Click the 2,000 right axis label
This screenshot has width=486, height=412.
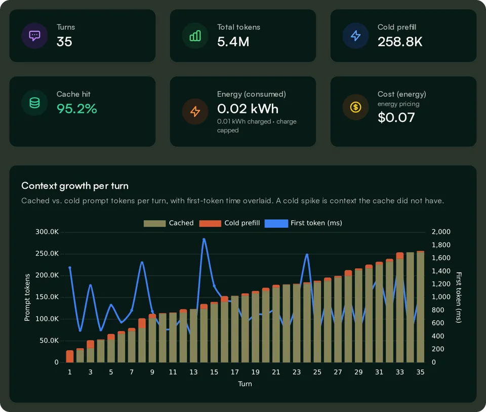coord(441,232)
